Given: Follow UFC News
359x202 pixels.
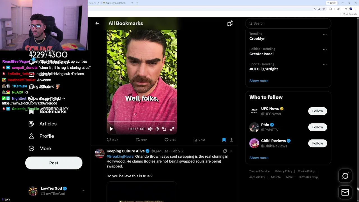Looking at the screenshot, I should pyautogui.click(x=317, y=111).
